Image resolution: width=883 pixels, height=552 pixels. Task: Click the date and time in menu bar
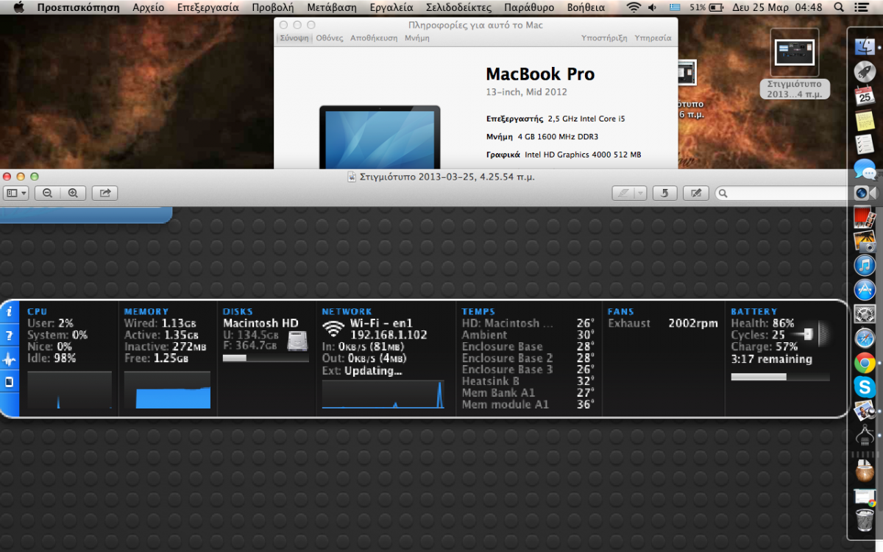778,7
